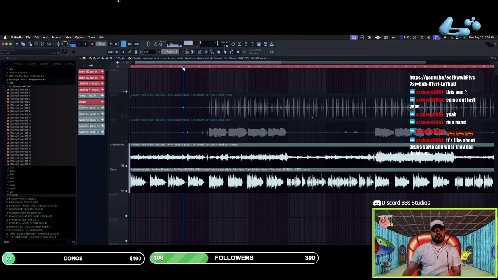The image size is (498, 280).
Task: Mute the Vocals track green dot
Action: pos(126,191)
